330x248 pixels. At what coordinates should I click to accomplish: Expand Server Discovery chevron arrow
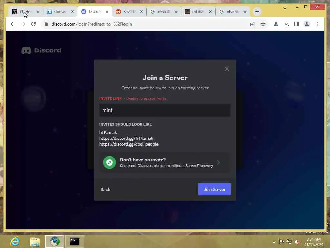click(x=218, y=162)
